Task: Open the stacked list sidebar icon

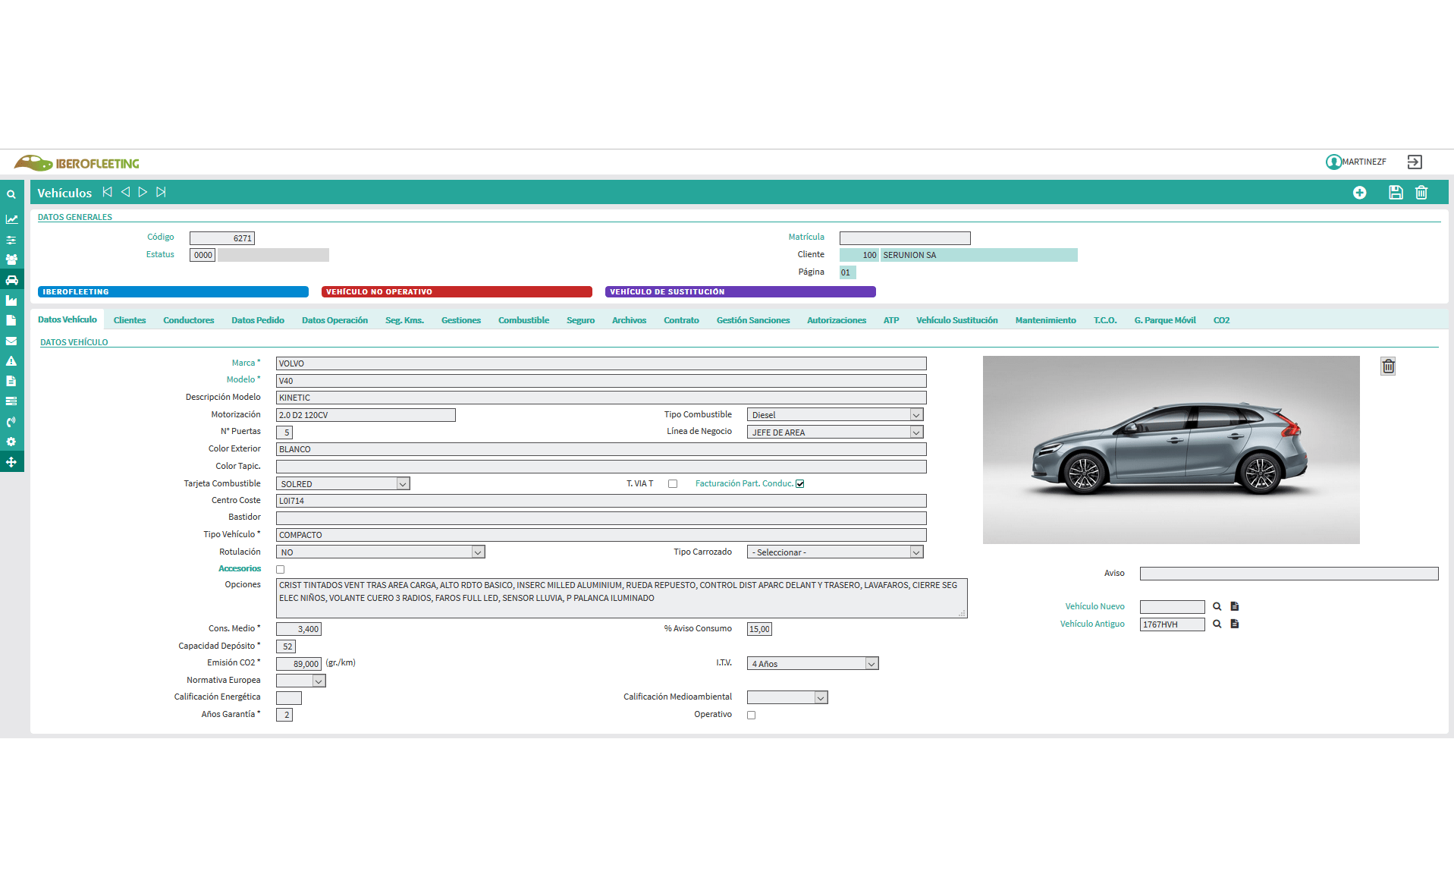Action: pos(11,401)
